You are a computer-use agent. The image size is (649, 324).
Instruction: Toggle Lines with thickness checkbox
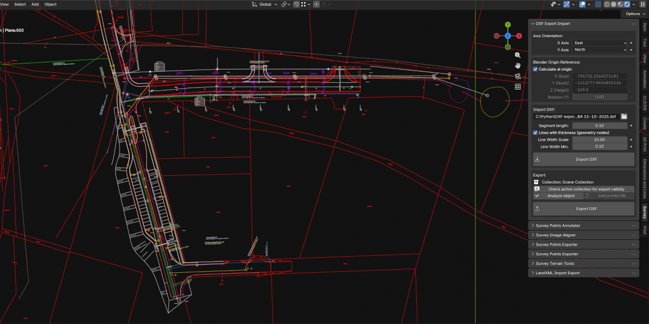tap(535, 132)
